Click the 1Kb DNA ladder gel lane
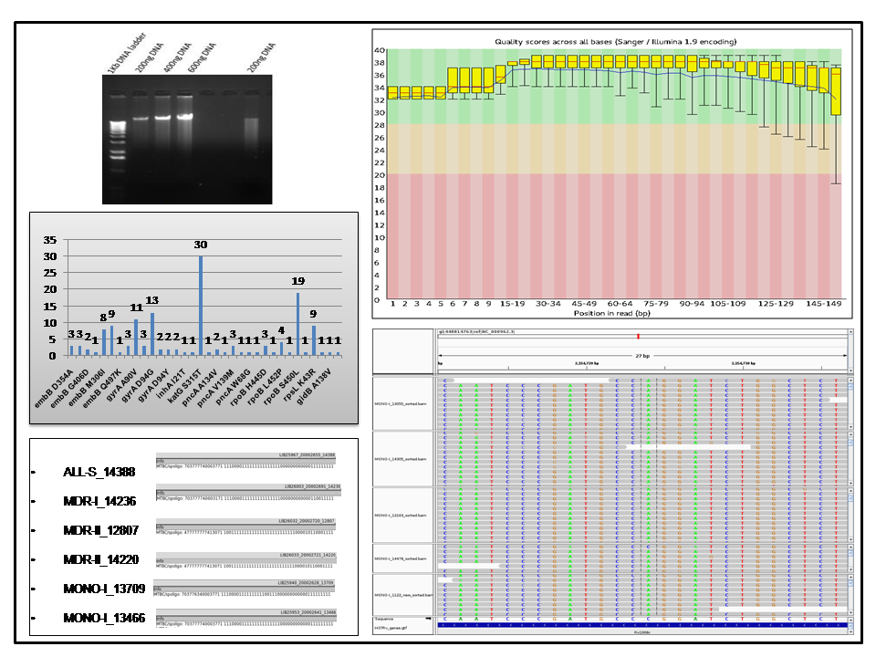876x657 pixels. [x=118, y=137]
